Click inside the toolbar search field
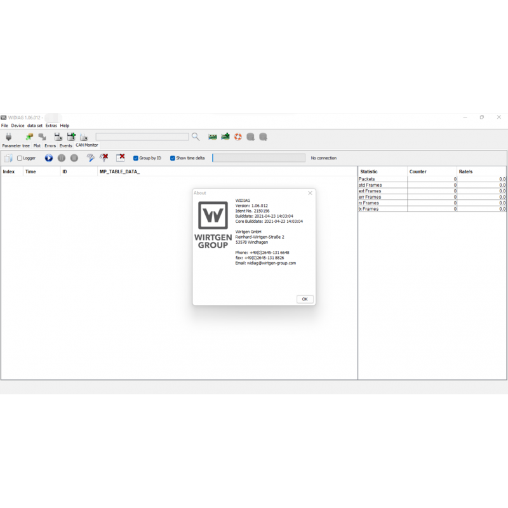The width and height of the screenshot is (508, 508). pyautogui.click(x=143, y=137)
